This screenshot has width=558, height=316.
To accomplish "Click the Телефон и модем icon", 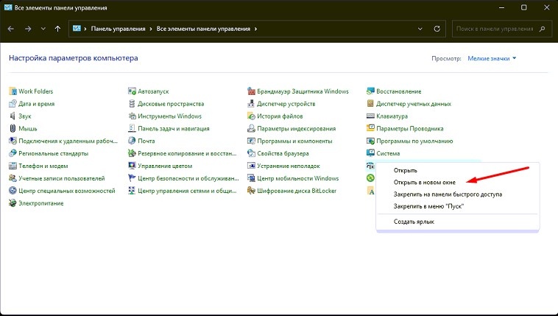I will click(13, 166).
